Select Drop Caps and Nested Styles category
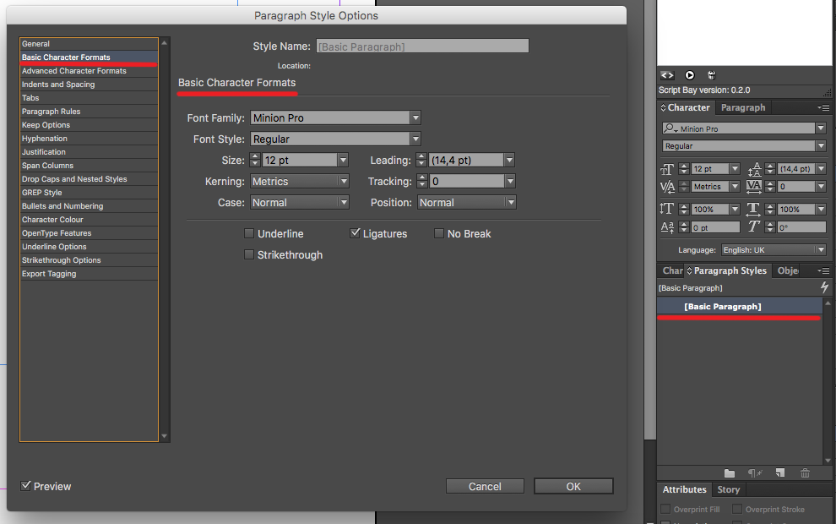836x524 pixels. point(89,179)
